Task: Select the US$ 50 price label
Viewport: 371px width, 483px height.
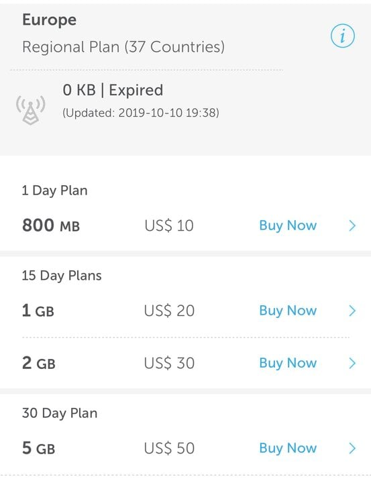Action: (x=169, y=449)
